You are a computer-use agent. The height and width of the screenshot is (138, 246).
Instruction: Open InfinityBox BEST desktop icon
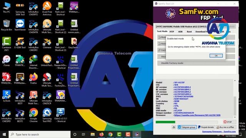20,97
